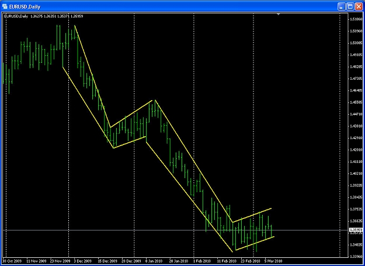Click the 1.44710 price scale label
The width and height of the screenshot is (365, 266).
[x=356, y=114]
